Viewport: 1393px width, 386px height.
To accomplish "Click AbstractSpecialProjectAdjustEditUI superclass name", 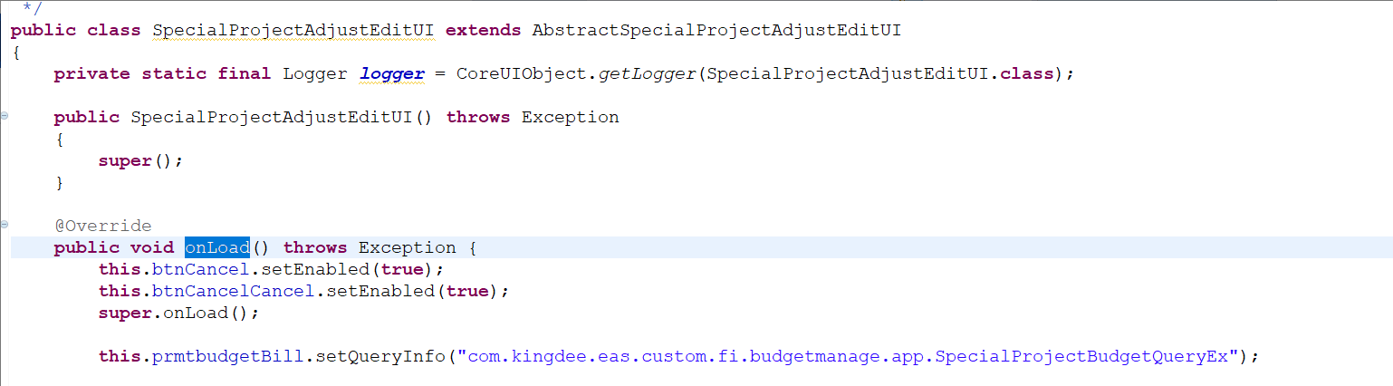I will pyautogui.click(x=716, y=30).
